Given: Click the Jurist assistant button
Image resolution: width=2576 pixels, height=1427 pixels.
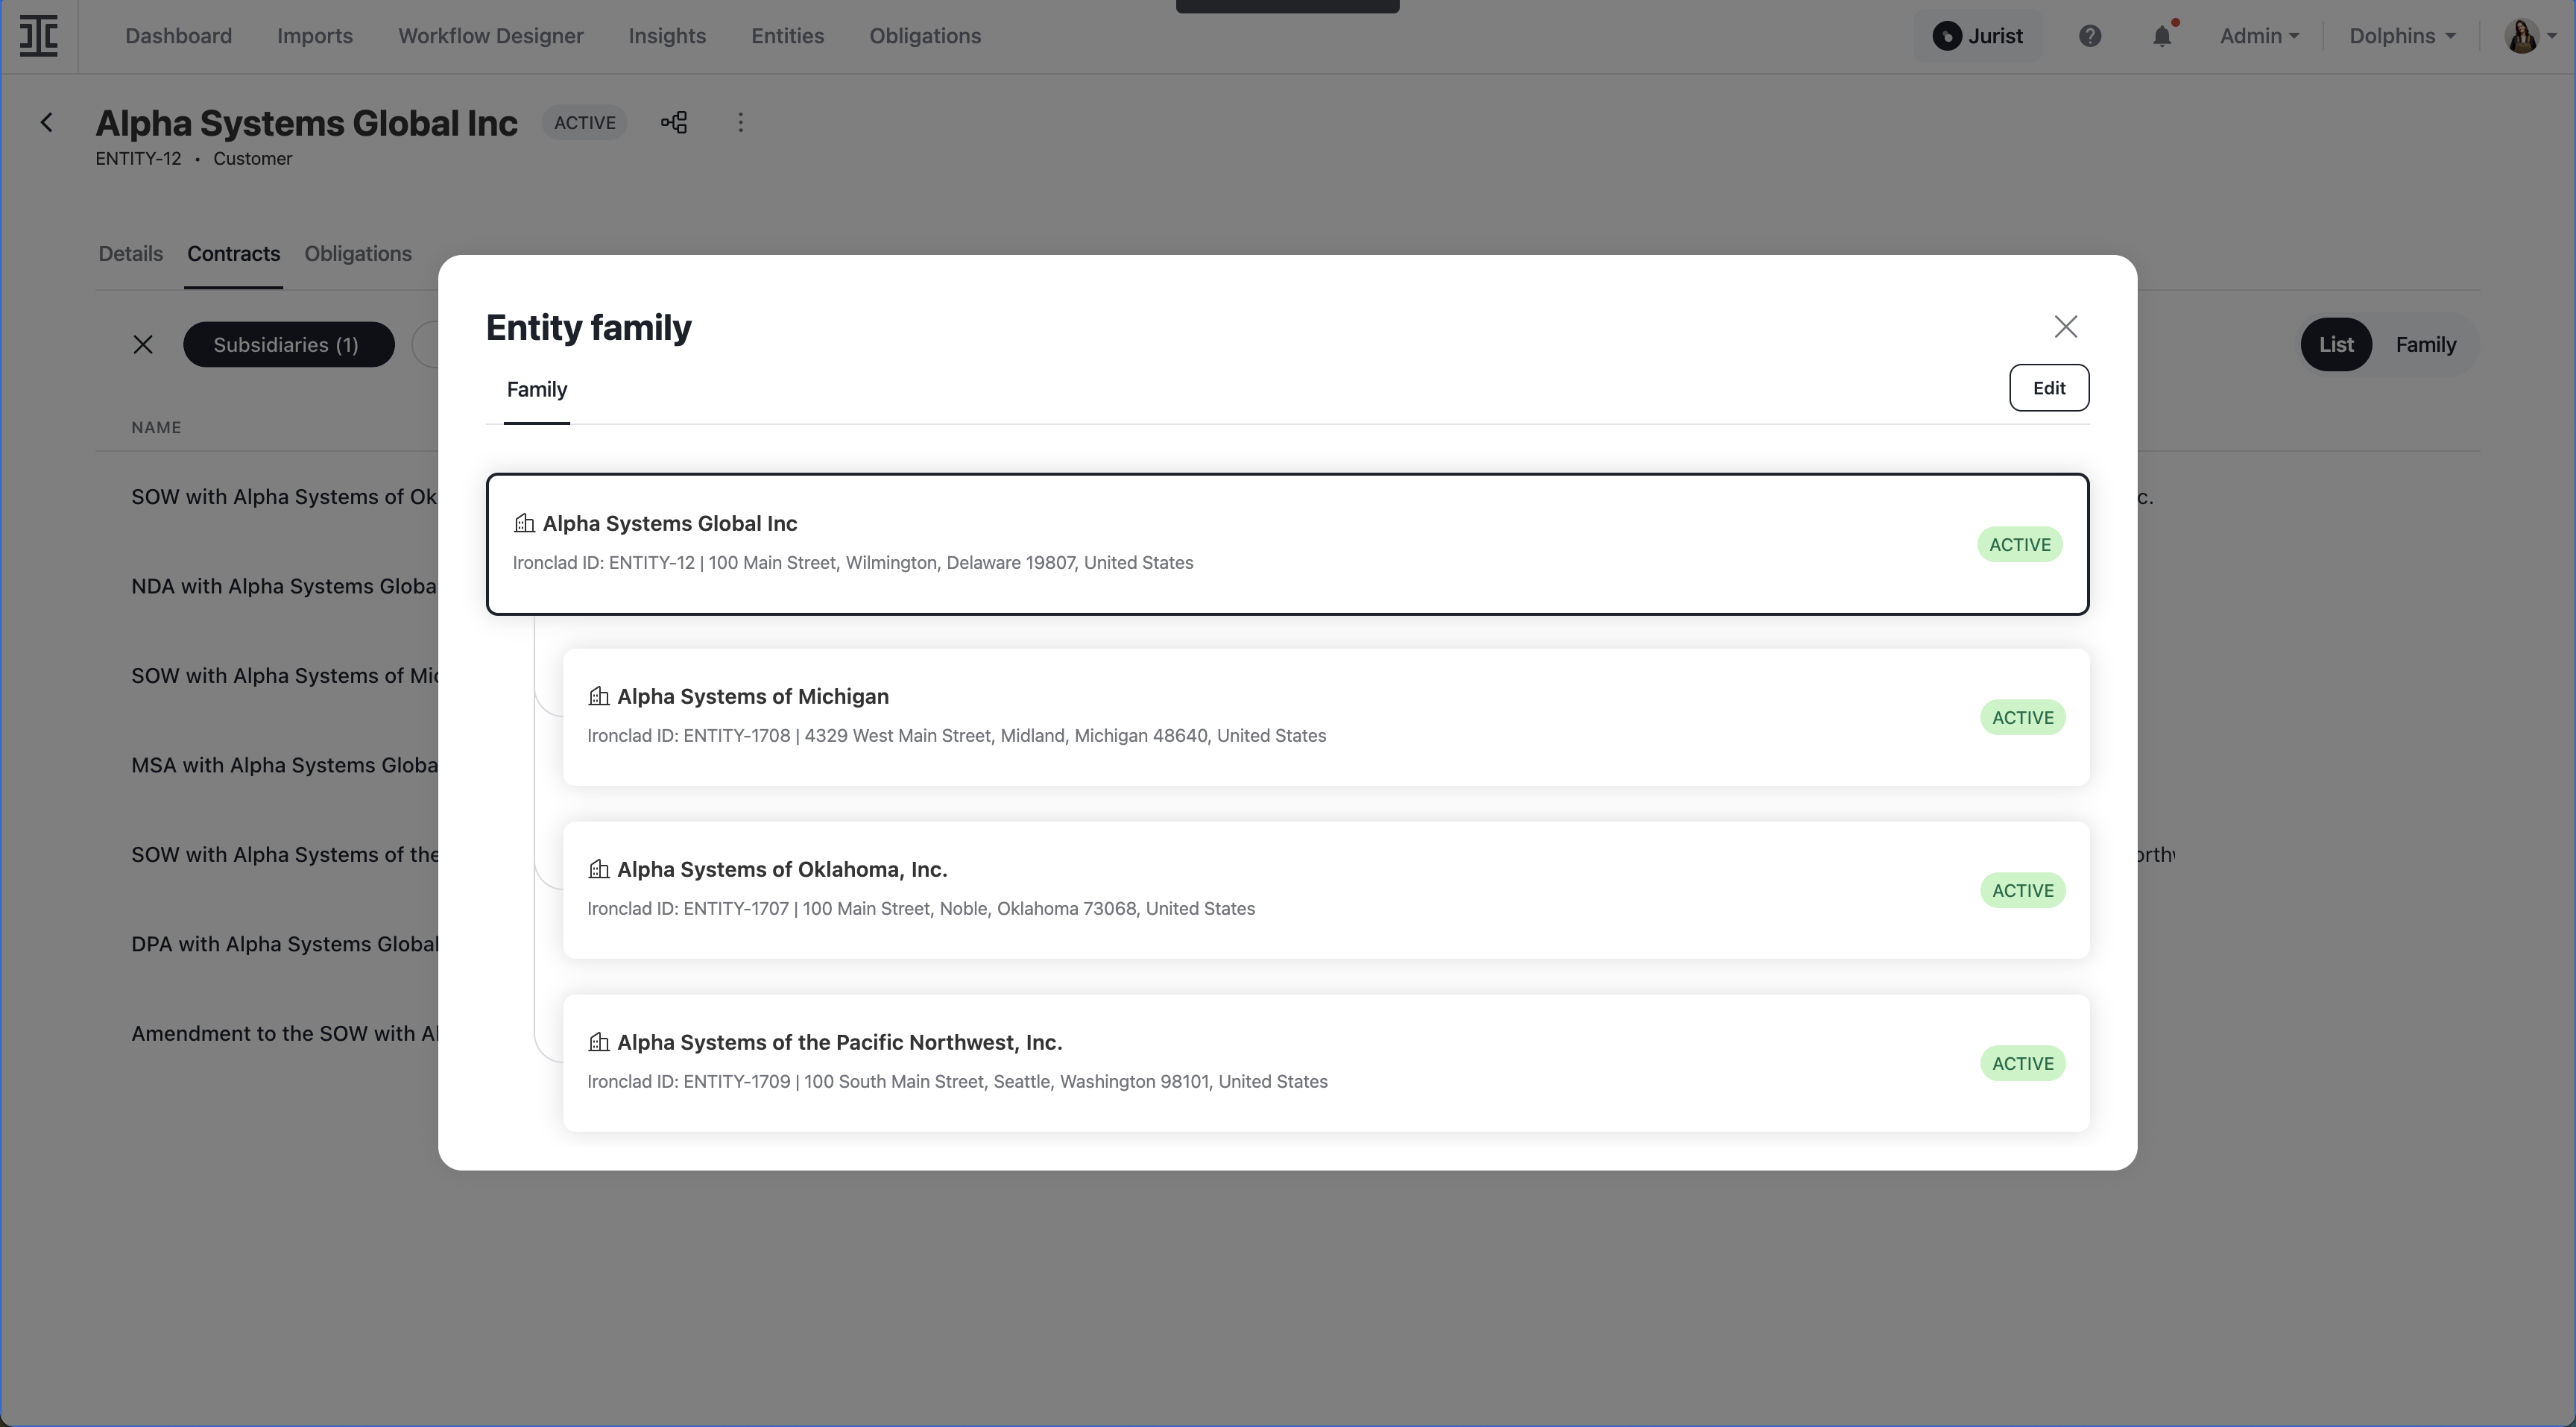Looking at the screenshot, I should tap(1977, 36).
